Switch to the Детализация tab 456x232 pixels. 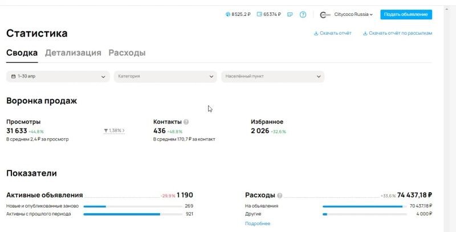(x=73, y=53)
